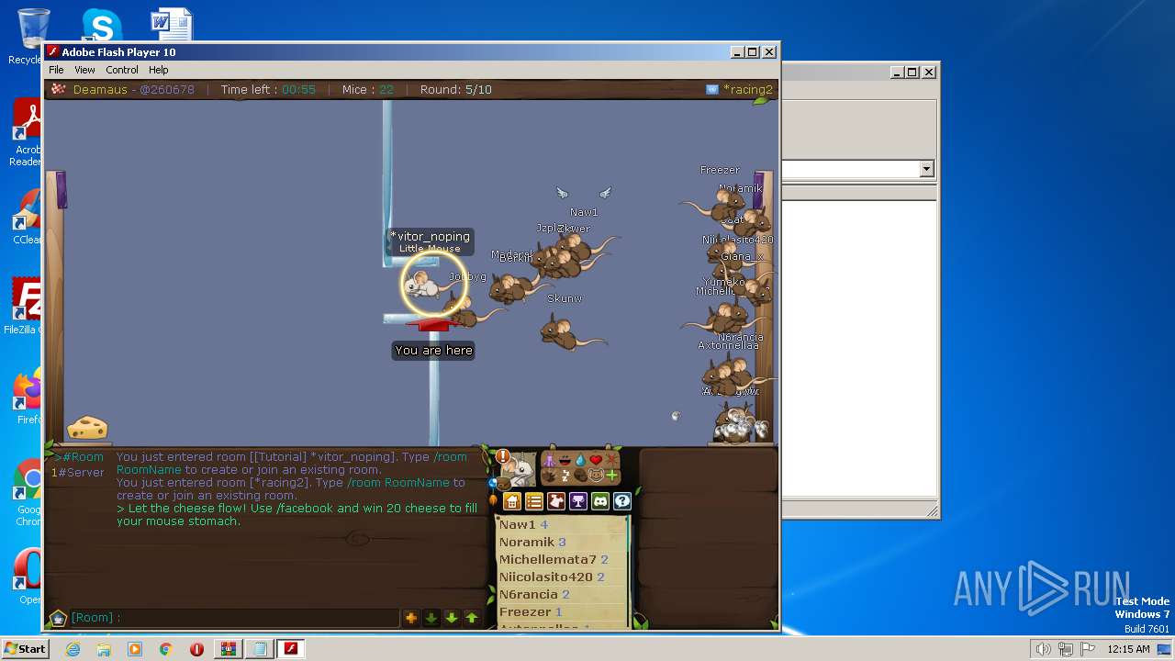
Task: Open the Discord icon
Action: (600, 501)
